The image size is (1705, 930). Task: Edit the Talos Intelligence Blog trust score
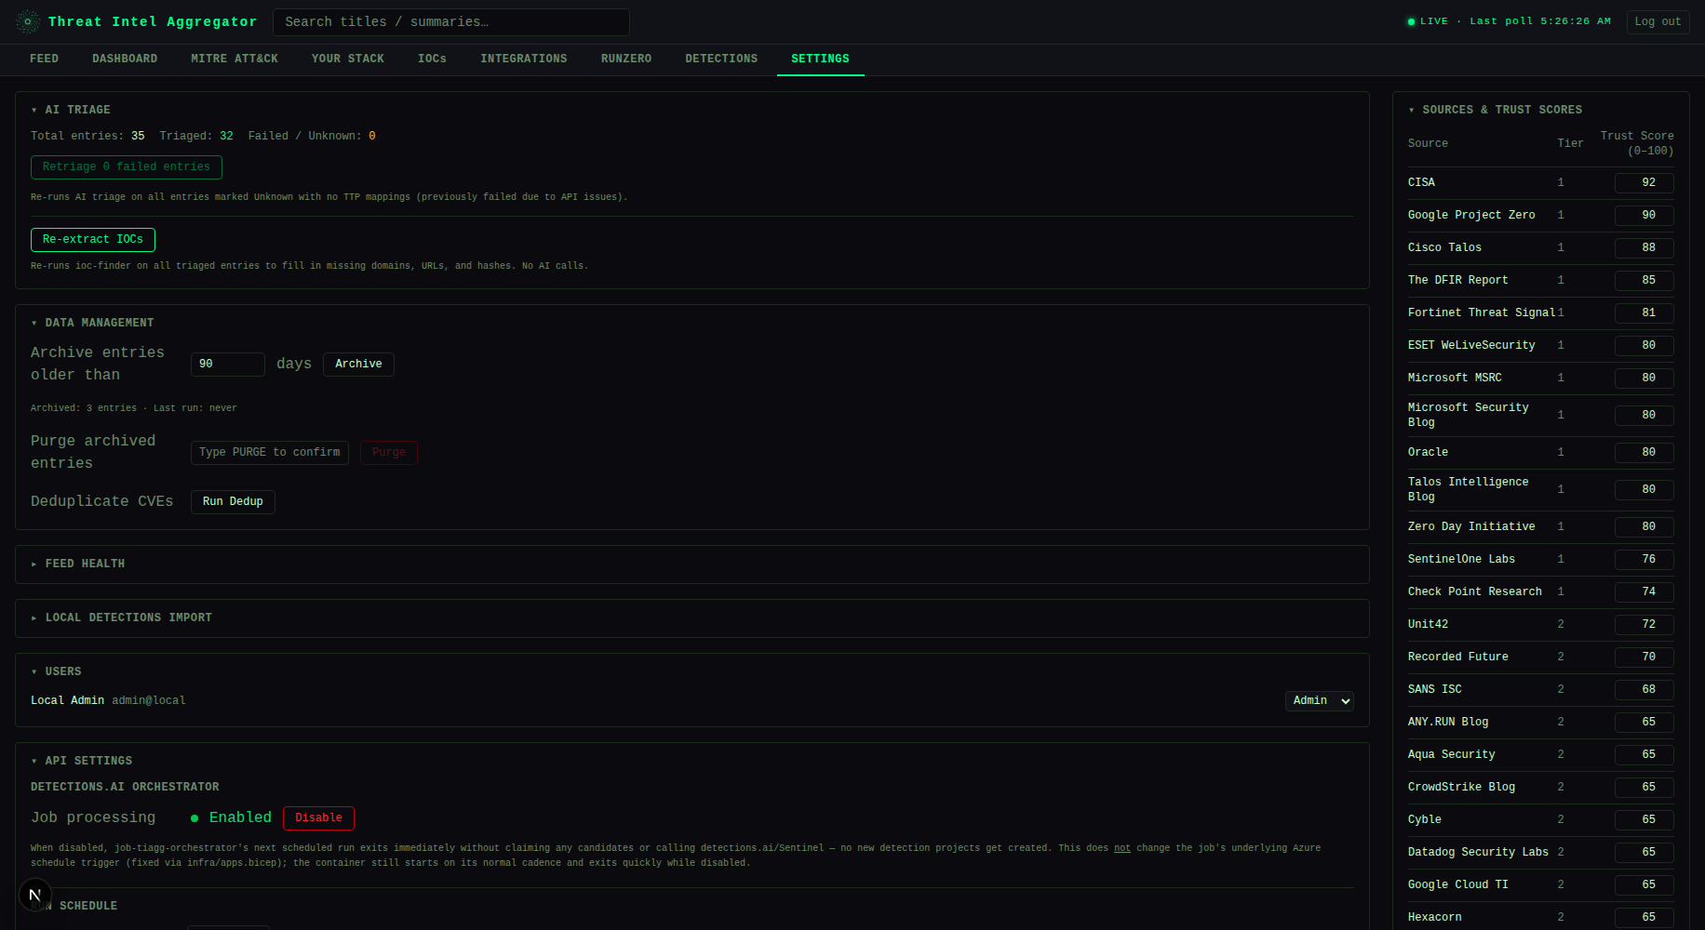pyautogui.click(x=1644, y=490)
